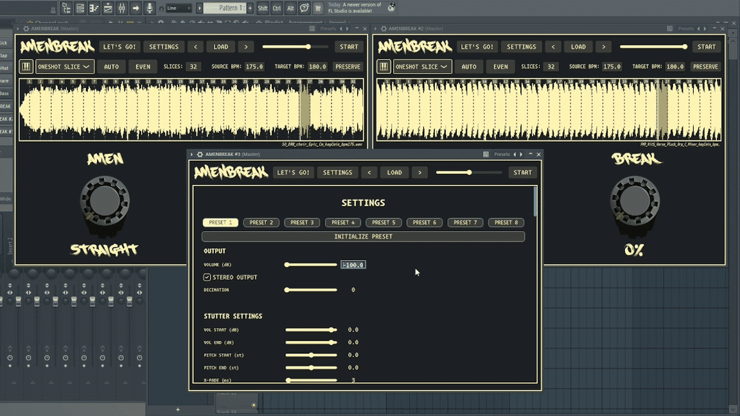Click the Volume dB value field
The width and height of the screenshot is (740, 416).
(353, 265)
